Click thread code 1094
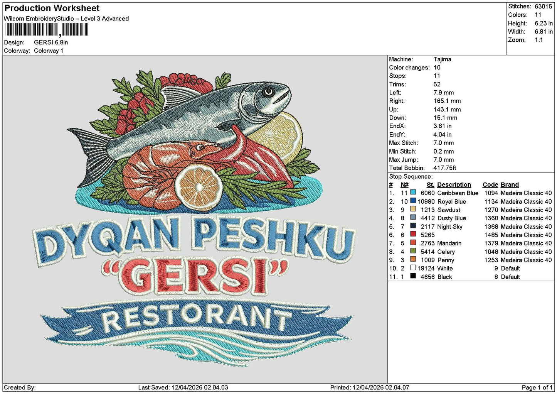 [x=491, y=193]
